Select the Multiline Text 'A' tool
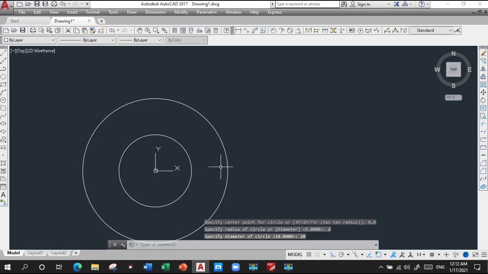488x274 pixels. point(3,195)
